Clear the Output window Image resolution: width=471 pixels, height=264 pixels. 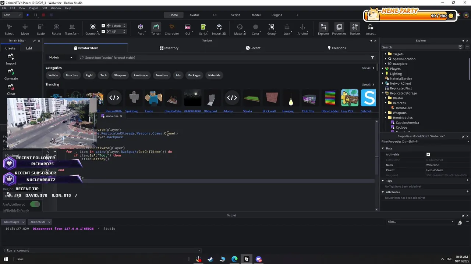[460, 222]
